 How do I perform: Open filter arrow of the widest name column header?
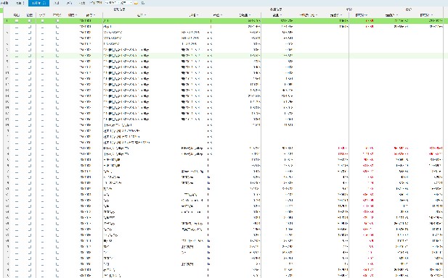point(145,15)
